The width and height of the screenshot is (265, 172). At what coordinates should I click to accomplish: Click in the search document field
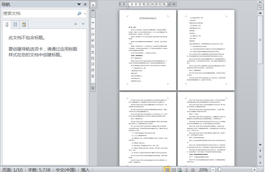pyautogui.click(x=39, y=13)
